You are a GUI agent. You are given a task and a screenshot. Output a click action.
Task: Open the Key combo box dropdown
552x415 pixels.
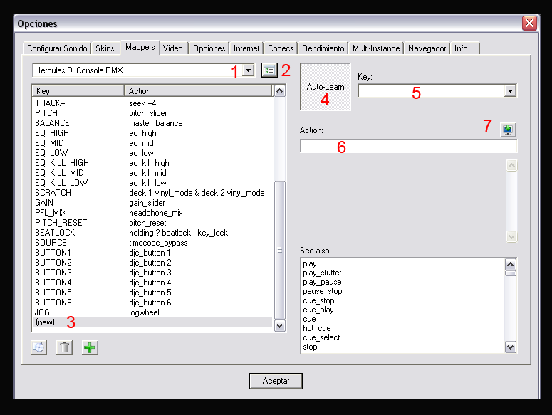click(510, 91)
